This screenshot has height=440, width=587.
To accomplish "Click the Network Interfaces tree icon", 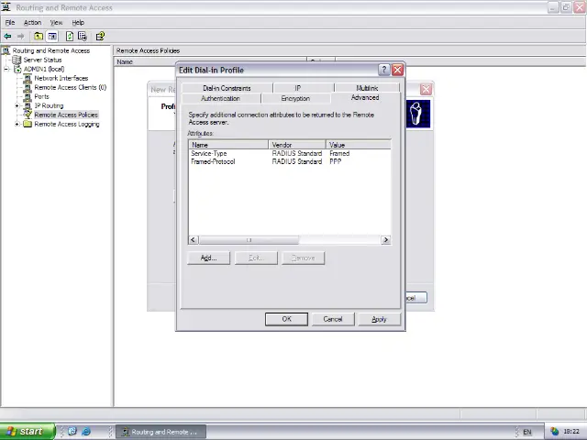I will (x=28, y=78).
